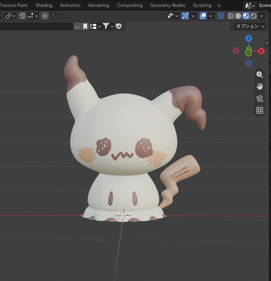Click the green Y axis circle on gizmo
The width and height of the screenshot is (271, 281).
click(x=248, y=53)
